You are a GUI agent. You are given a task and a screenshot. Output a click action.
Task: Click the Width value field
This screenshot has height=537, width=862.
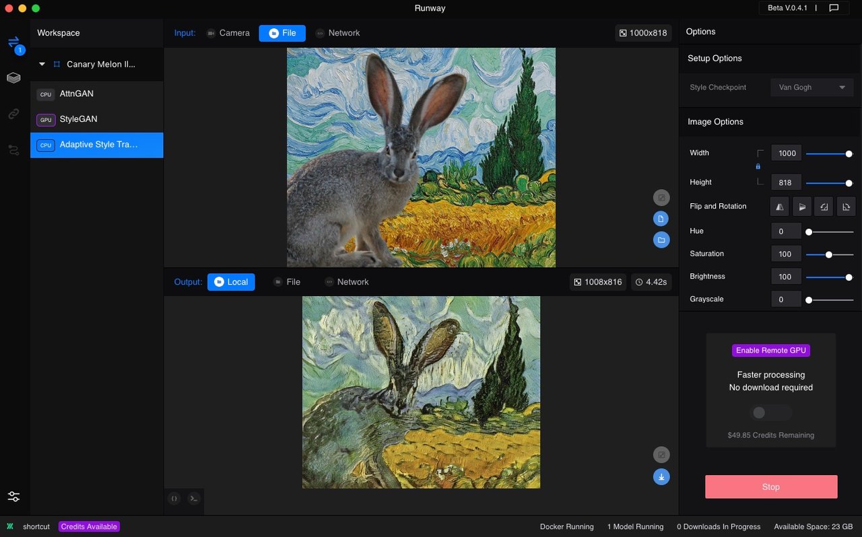click(787, 153)
